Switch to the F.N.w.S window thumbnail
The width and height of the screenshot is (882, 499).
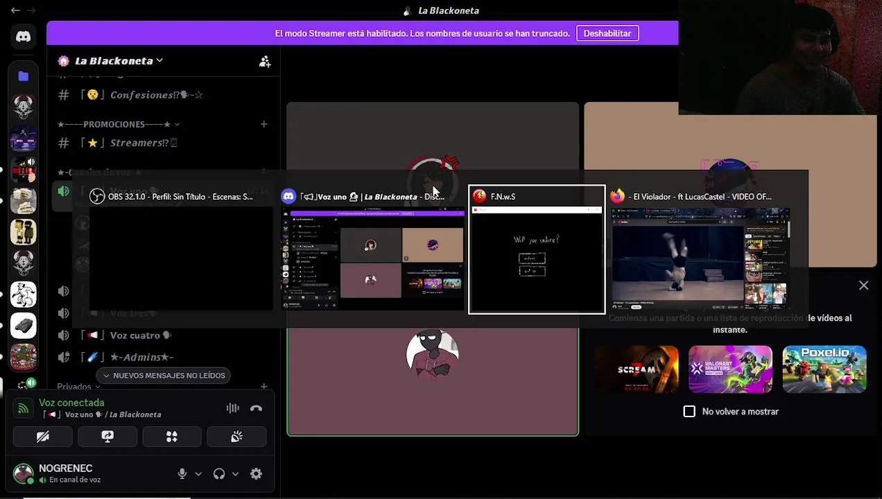537,249
